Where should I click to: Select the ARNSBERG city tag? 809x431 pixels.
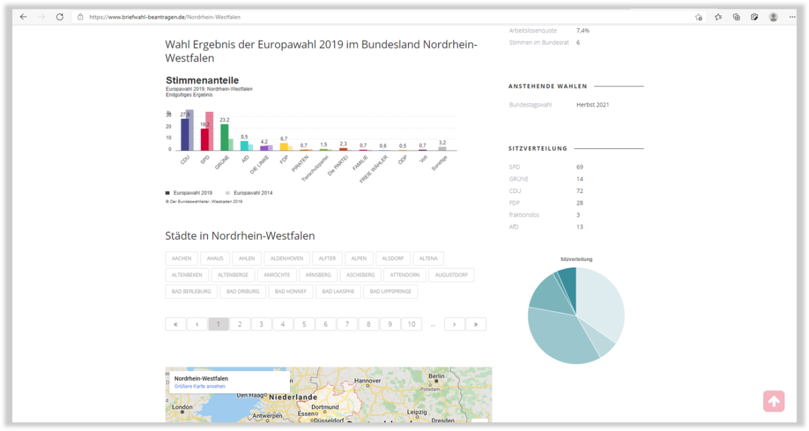318,275
